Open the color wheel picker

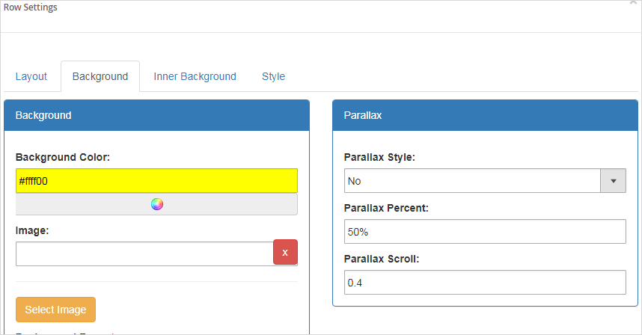click(x=156, y=204)
